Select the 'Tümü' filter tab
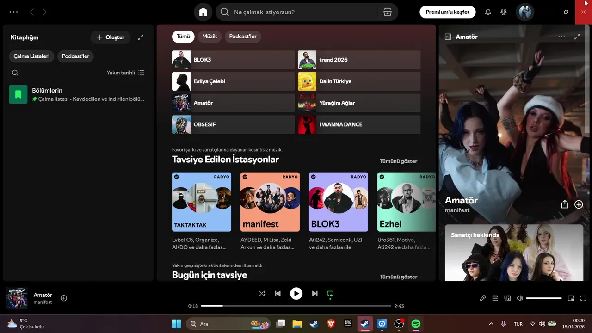Image resolution: width=592 pixels, height=333 pixels. pyautogui.click(x=183, y=37)
